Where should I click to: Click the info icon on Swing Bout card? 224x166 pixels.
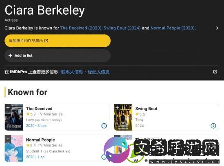click(213, 126)
